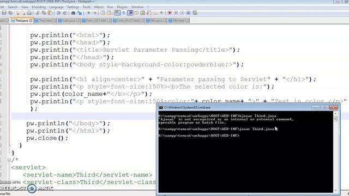Maximize the cmd.exe window
This screenshot has width=349, height=196.
pos(324,108)
